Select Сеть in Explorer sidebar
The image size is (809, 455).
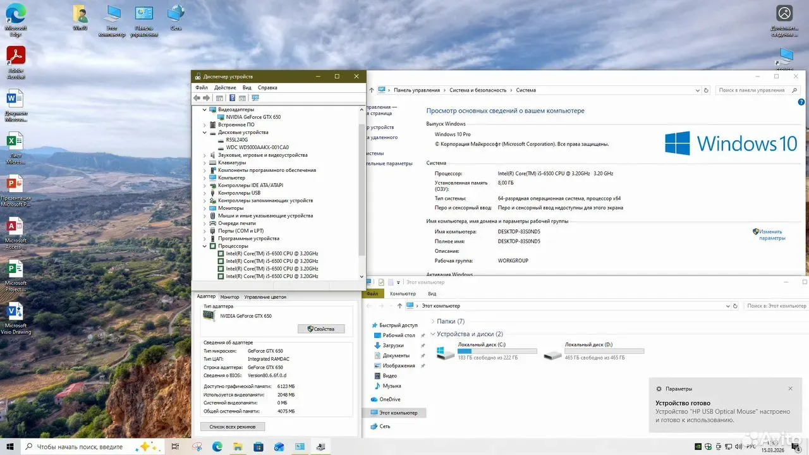385,427
